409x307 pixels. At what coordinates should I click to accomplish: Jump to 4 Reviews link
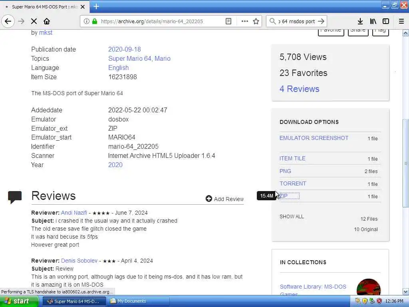point(300,89)
